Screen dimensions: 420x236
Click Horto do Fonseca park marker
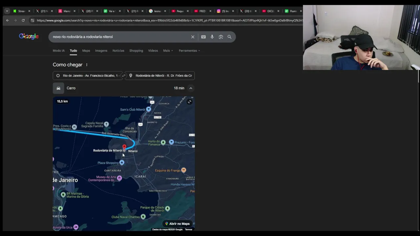tap(163, 142)
